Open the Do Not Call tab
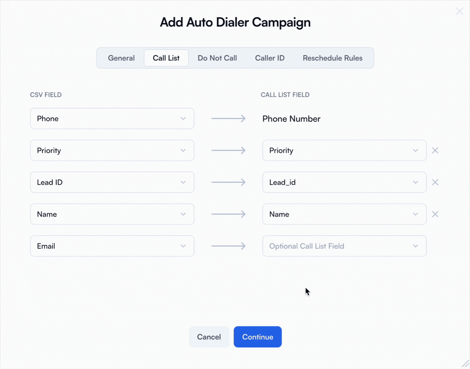The height and width of the screenshot is (369, 470). click(x=217, y=58)
